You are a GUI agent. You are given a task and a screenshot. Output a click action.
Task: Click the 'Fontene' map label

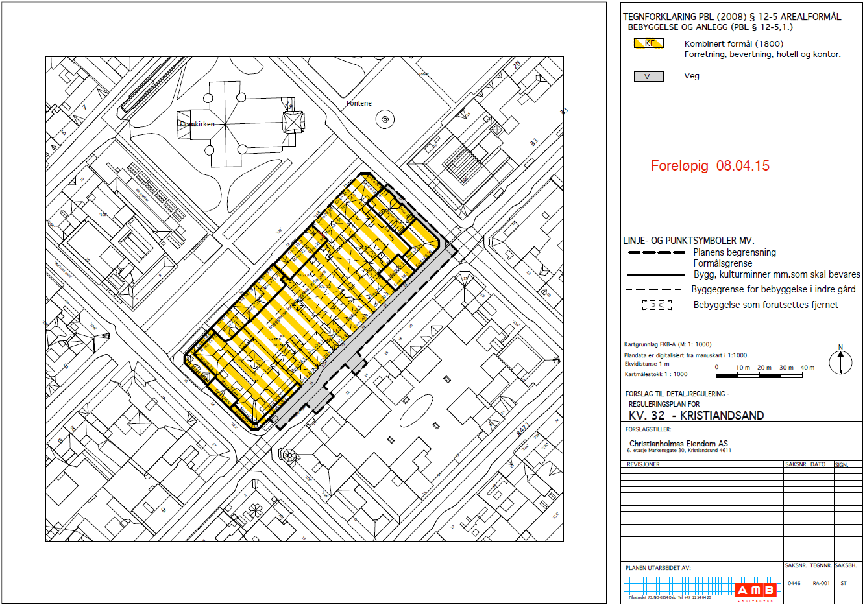[x=359, y=103]
